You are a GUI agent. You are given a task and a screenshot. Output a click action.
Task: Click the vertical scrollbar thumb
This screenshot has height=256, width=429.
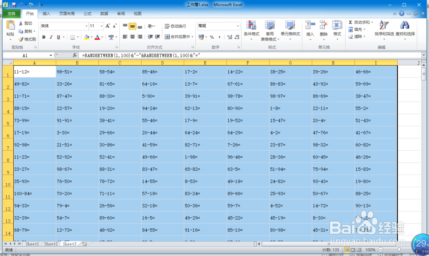[x=423, y=74]
